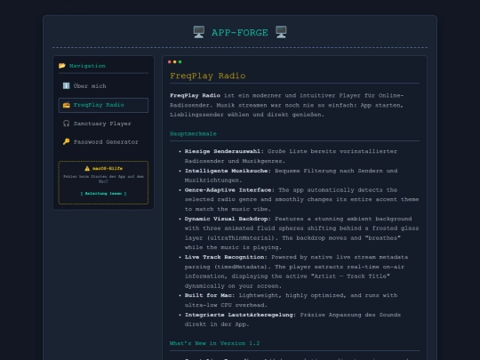Image resolution: width=480 pixels, height=360 pixels.
Task: Open the Über mich navigation item
Action: point(103,86)
